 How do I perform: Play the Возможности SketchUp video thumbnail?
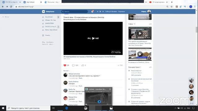pos(140,54)
